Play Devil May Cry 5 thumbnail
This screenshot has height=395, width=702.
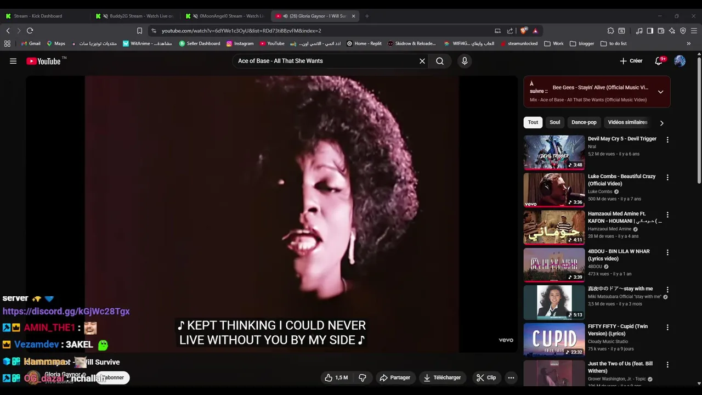[x=554, y=153]
